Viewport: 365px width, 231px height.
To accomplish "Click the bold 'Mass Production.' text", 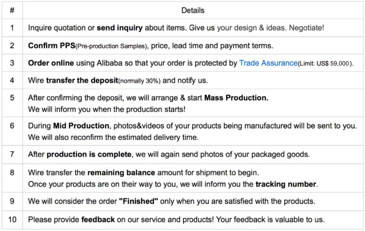I will pos(236,98).
